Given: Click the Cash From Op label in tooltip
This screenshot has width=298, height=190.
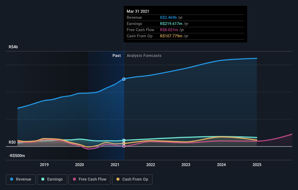Looking at the screenshot, I should (139, 36).
